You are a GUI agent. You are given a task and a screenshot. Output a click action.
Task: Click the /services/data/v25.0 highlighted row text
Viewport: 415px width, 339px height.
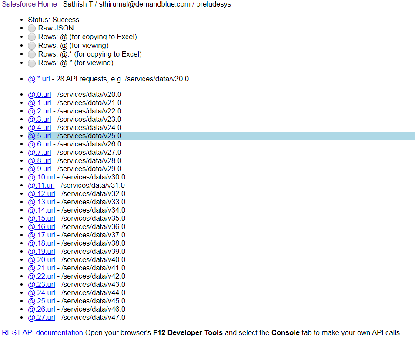89,136
